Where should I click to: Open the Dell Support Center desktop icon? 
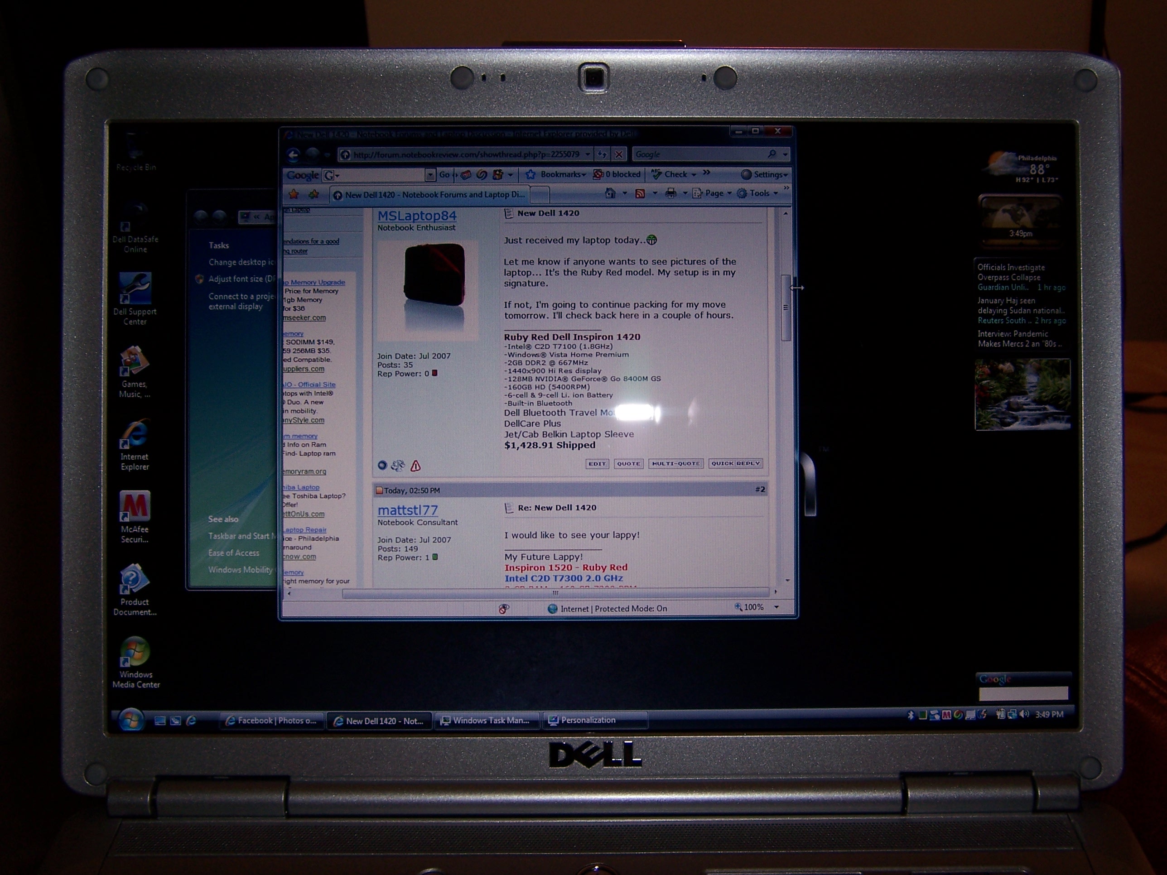[x=135, y=299]
